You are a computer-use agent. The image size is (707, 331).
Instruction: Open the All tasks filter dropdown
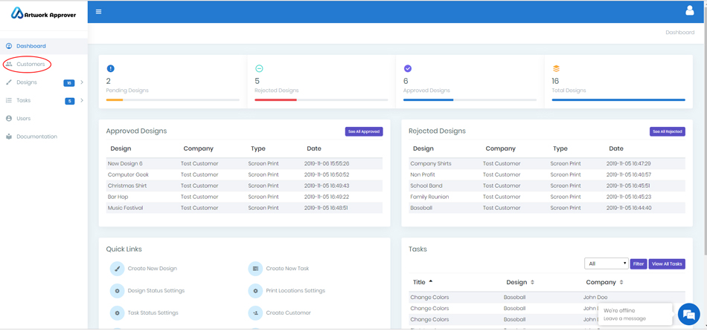606,263
